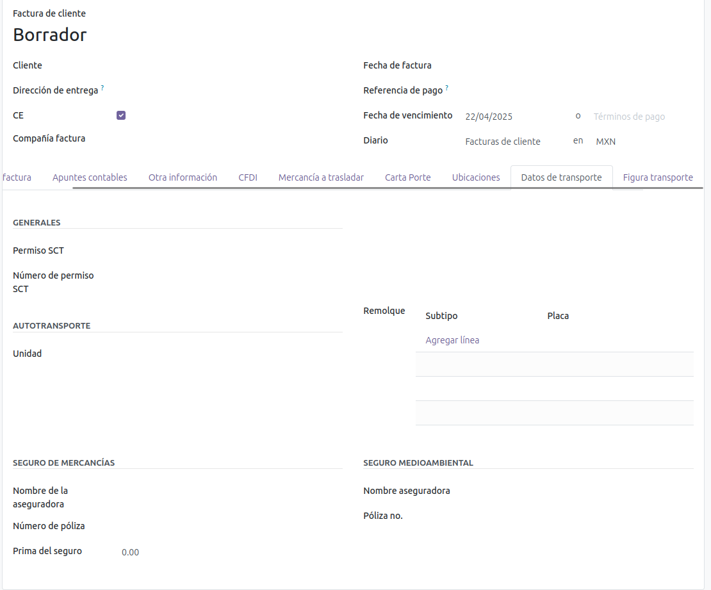Viewport: 711px width, 590px height.
Task: Switch to the Apuntes contables tab
Action: (90, 177)
